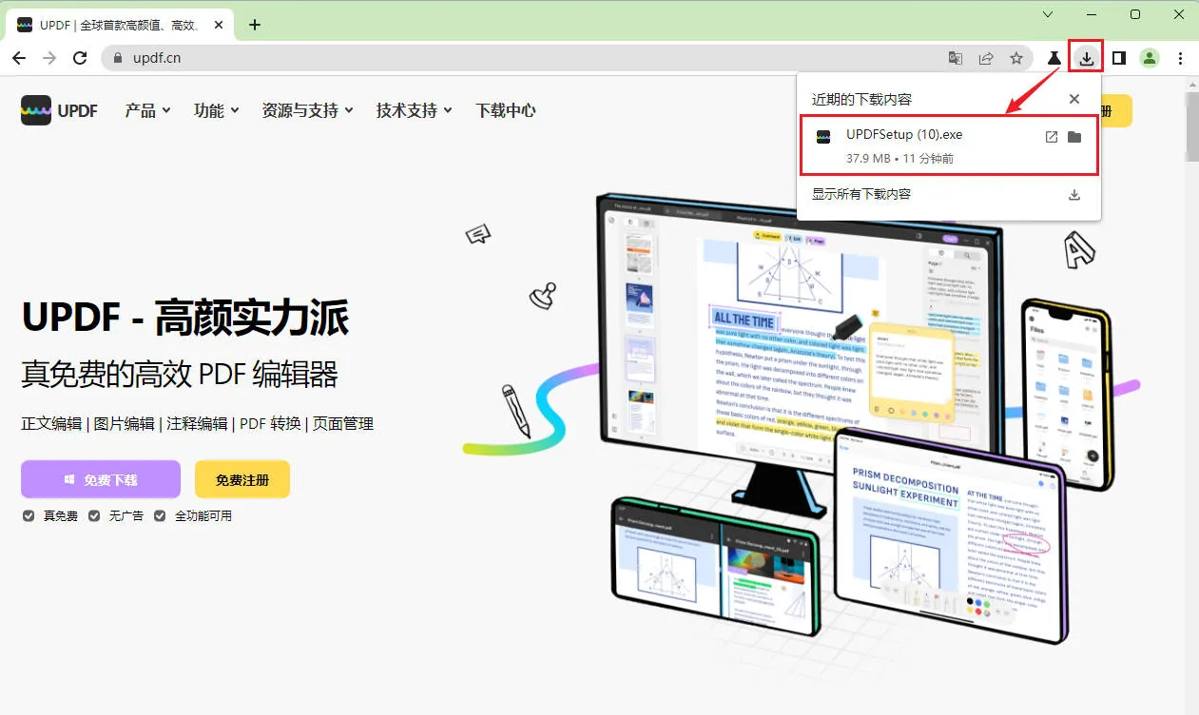Expand the 功能 dropdown menu
Screen dimensions: 1199x715
point(216,110)
